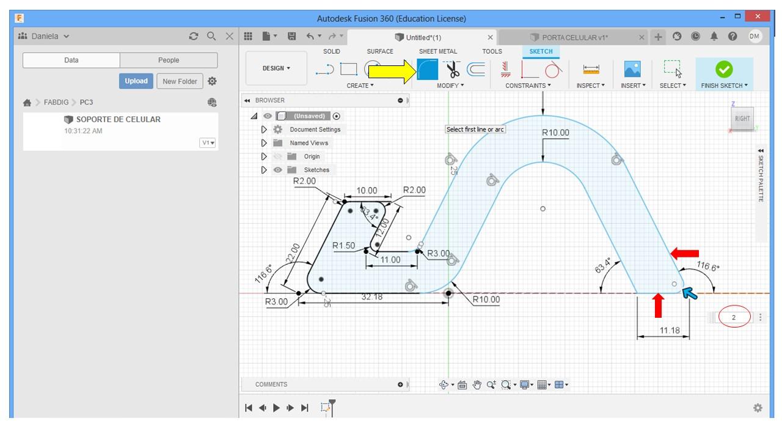Expand Named Views node

pos(264,143)
